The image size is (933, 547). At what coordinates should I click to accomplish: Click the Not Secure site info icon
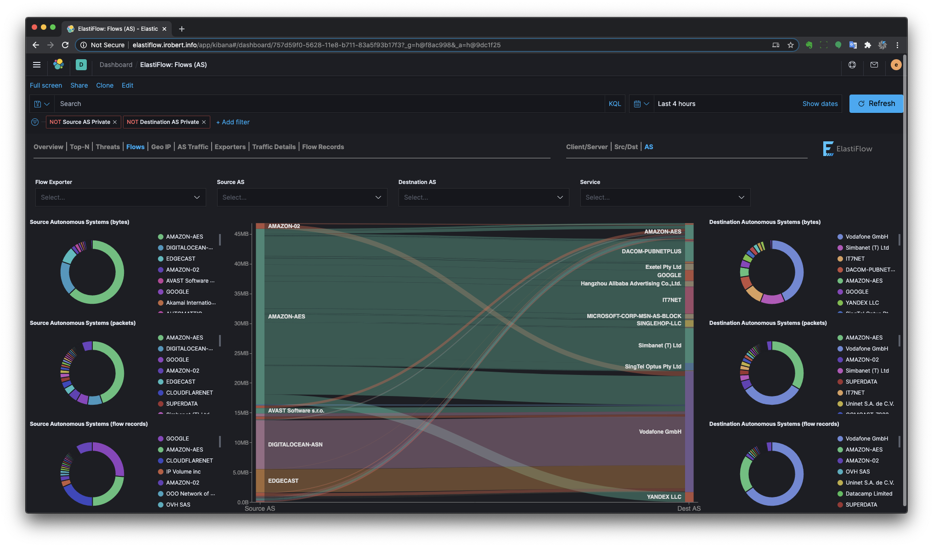84,45
